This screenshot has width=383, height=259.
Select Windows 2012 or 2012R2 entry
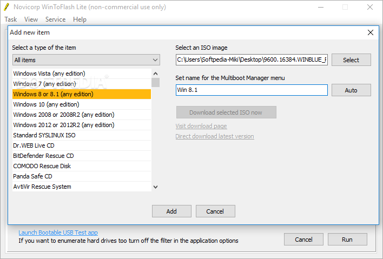tap(82, 125)
